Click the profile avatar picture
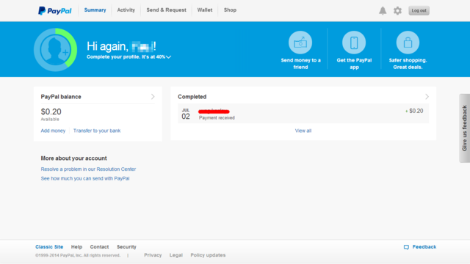This screenshot has height=264, width=470. tap(56, 50)
